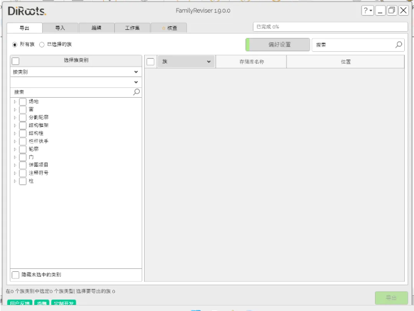Maximize the FamilyReviser window
414x311 pixels.
coord(392,10)
